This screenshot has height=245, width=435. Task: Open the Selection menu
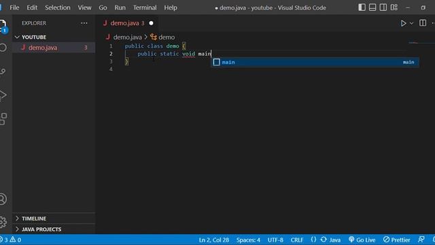[57, 7]
